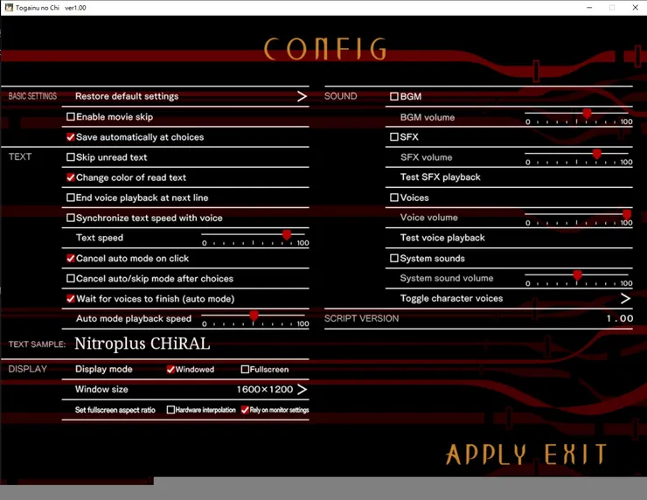The width and height of the screenshot is (647, 500).
Task: Click the 1600×1200 window size value
Action: coord(265,390)
